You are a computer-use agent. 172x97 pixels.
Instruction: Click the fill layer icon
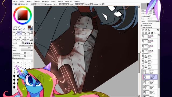click(149, 33)
